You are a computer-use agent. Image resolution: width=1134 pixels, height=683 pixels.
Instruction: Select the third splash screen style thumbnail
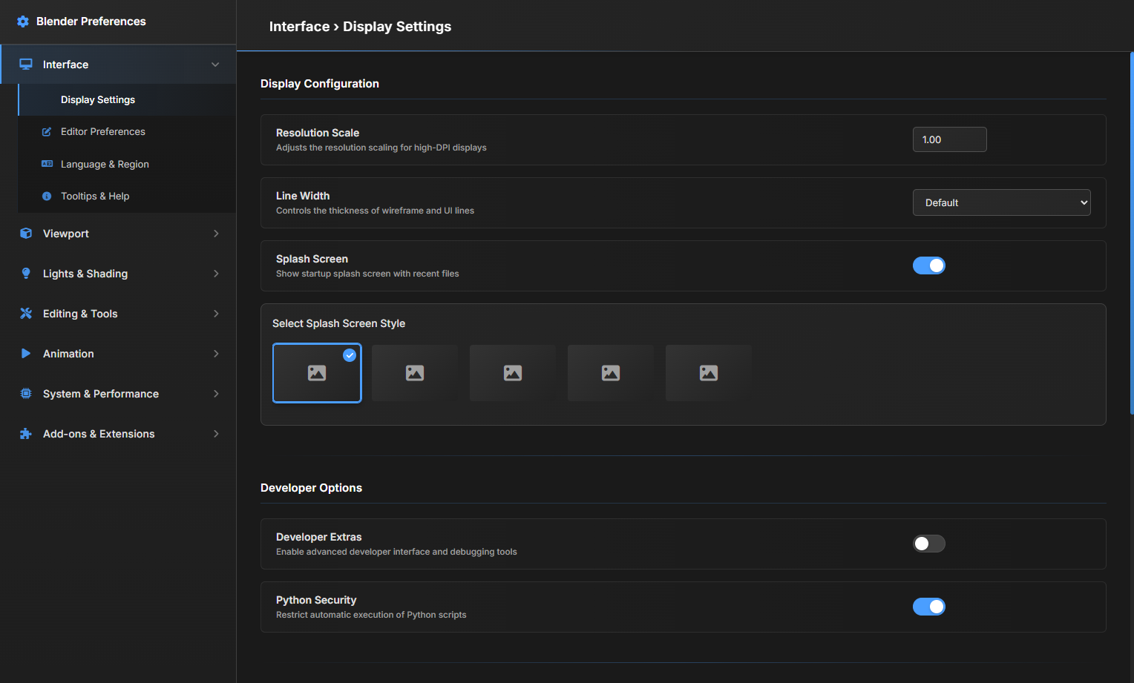point(513,373)
